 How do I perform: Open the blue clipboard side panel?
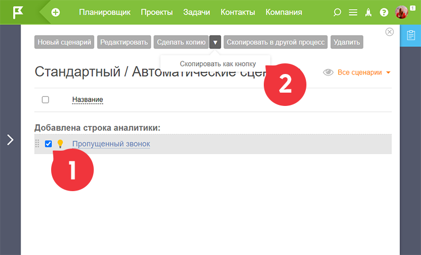point(410,35)
